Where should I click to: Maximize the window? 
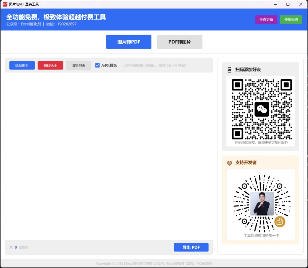pos(288,4)
